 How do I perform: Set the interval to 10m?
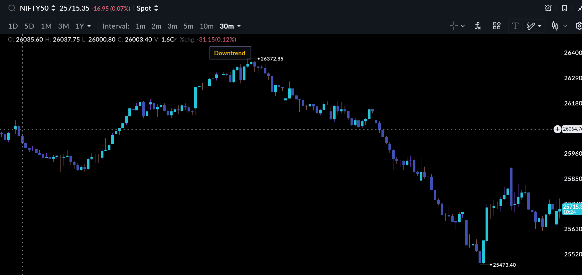coord(206,26)
